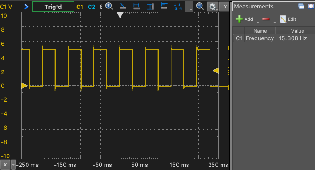
Task: Toggle the Y axis button
Action: (225, 7)
